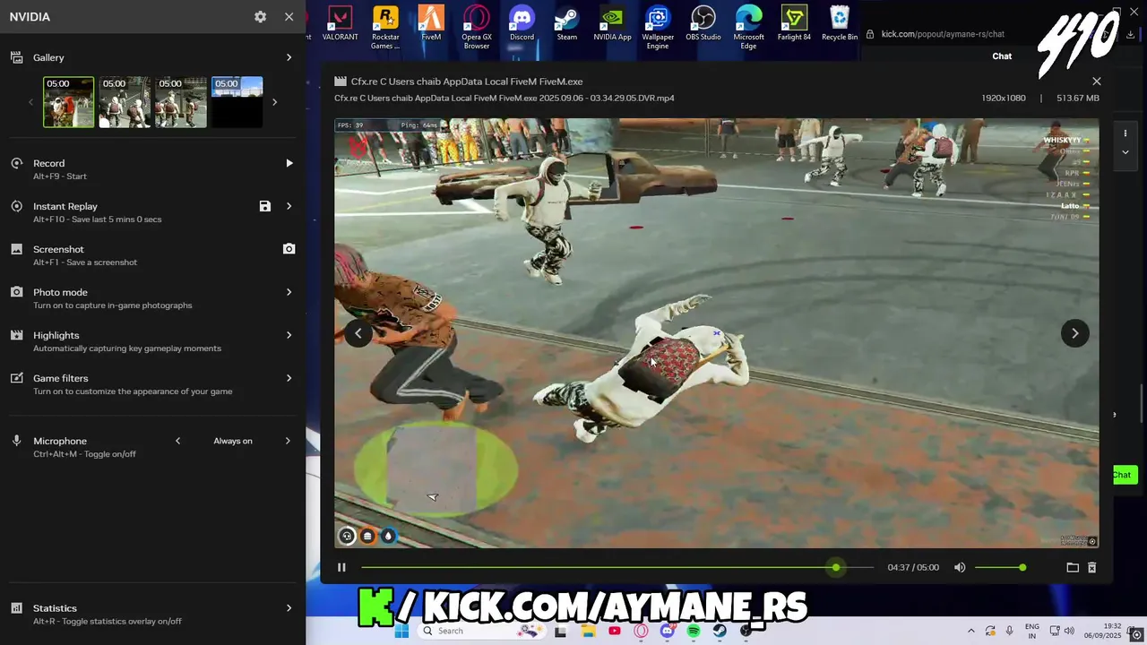Image resolution: width=1147 pixels, height=645 pixels.
Task: Close the NVIDIA overlay panel
Action: [289, 17]
